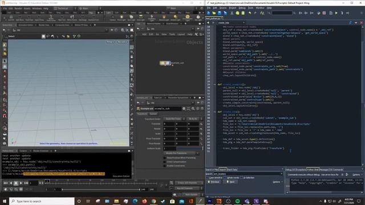
Task: Open Wing search field history dropdown
Action: (281, 174)
